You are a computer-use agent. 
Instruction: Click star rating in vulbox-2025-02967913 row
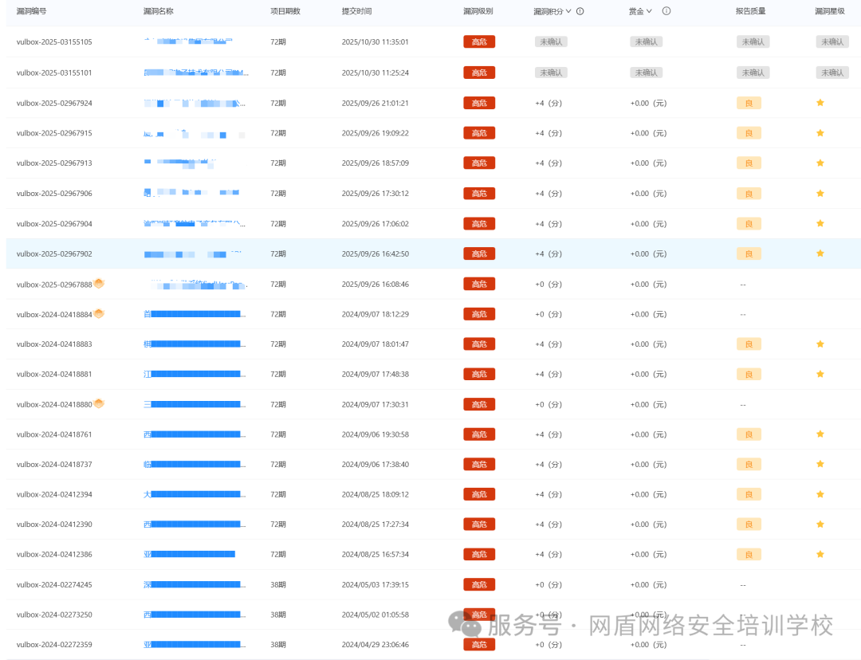coord(820,163)
